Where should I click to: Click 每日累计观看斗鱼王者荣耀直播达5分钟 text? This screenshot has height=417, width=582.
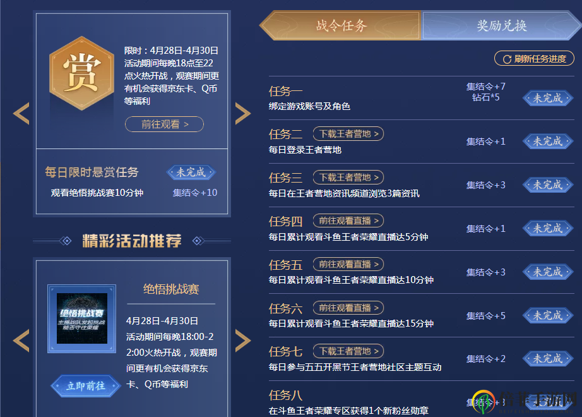[x=348, y=237]
